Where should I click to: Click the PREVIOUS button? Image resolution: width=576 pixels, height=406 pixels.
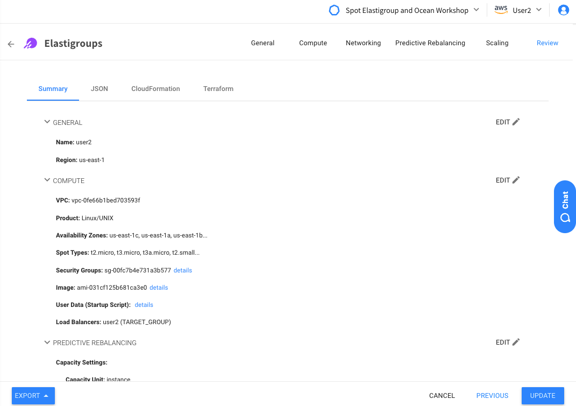[x=492, y=396]
